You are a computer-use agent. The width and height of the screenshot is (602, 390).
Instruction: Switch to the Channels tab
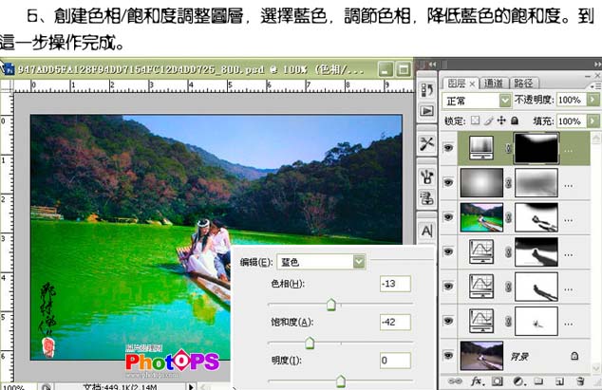click(493, 83)
